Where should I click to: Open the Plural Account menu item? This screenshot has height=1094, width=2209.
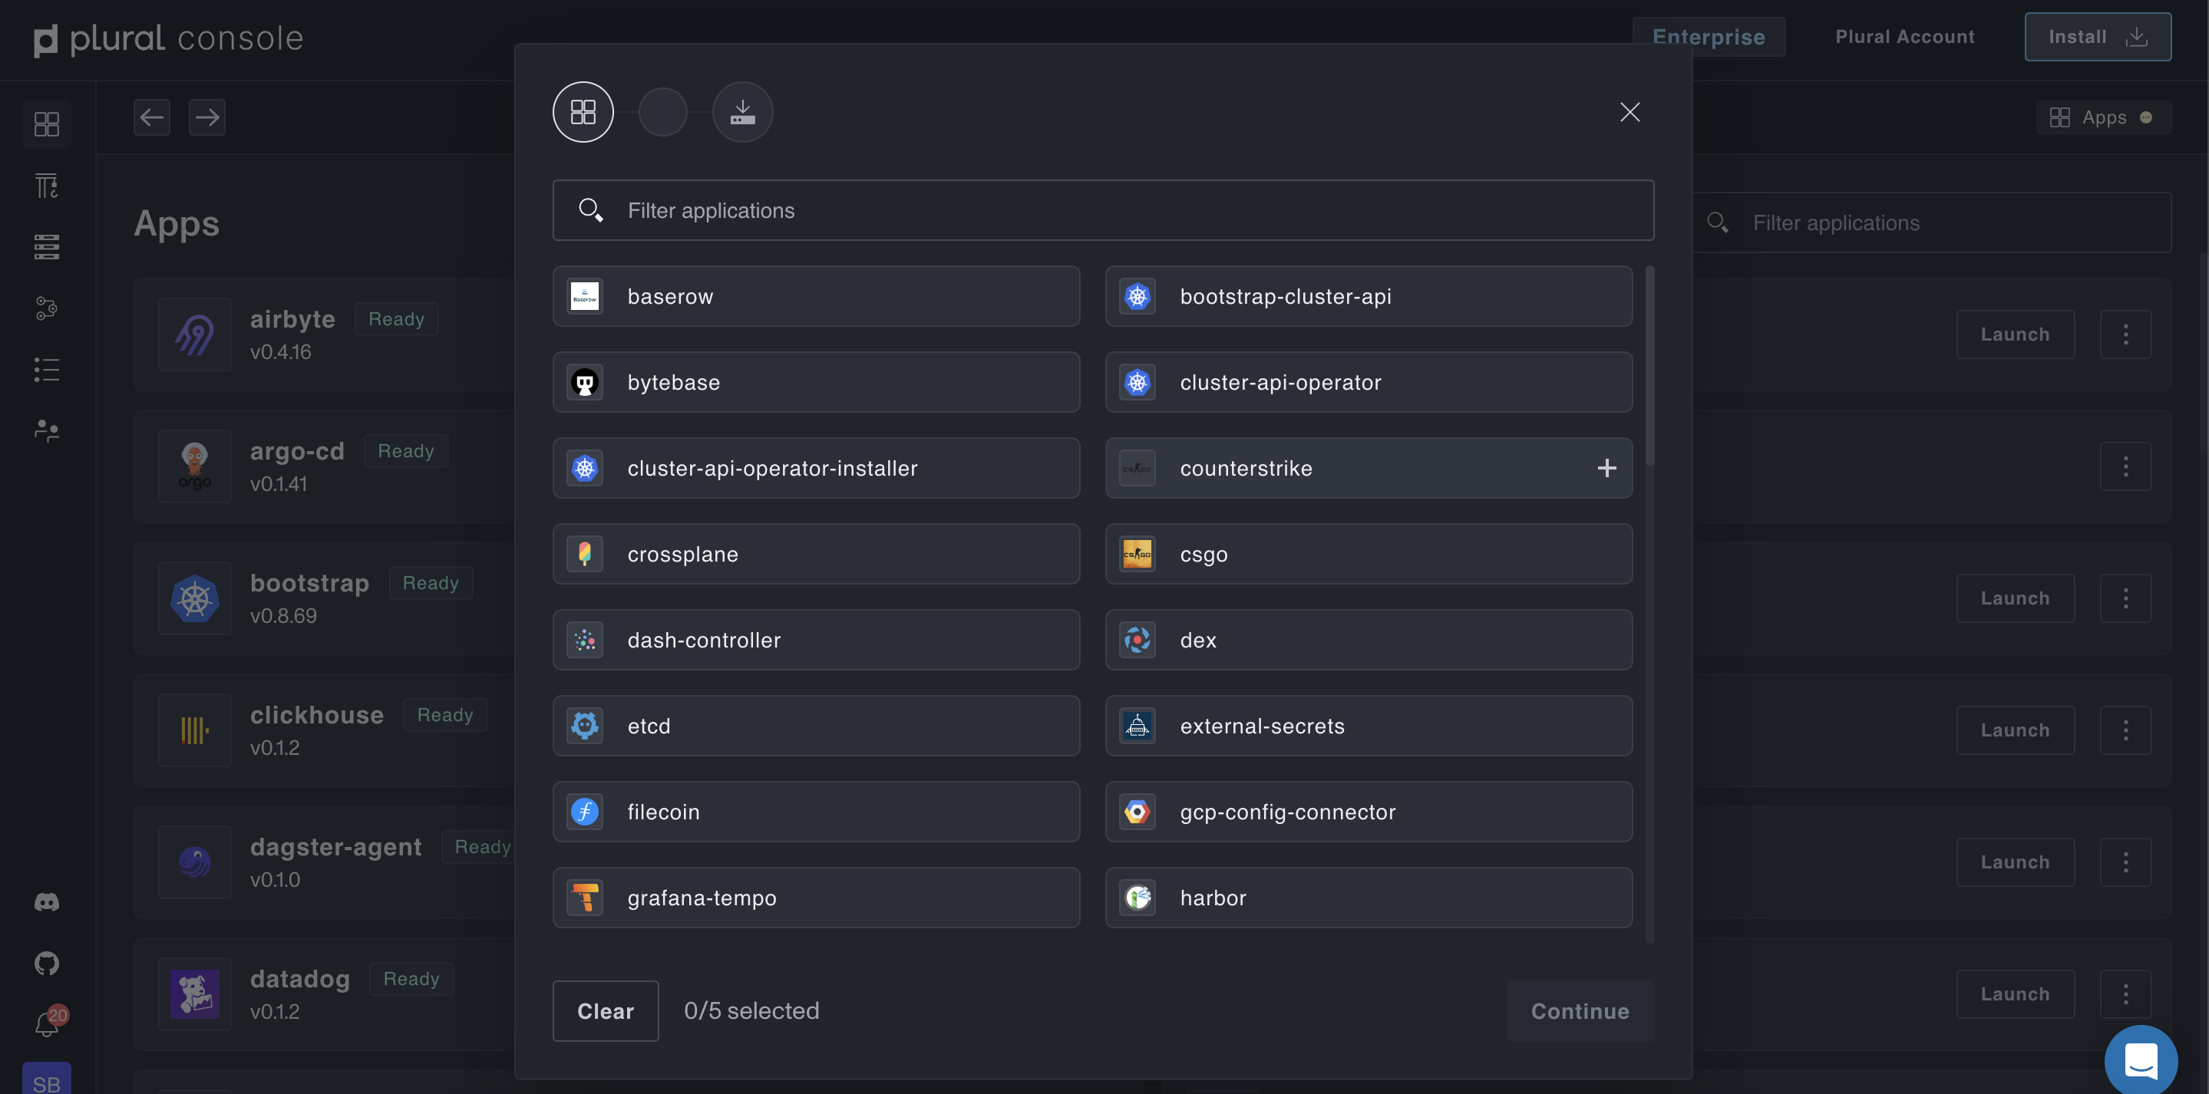click(x=1904, y=37)
